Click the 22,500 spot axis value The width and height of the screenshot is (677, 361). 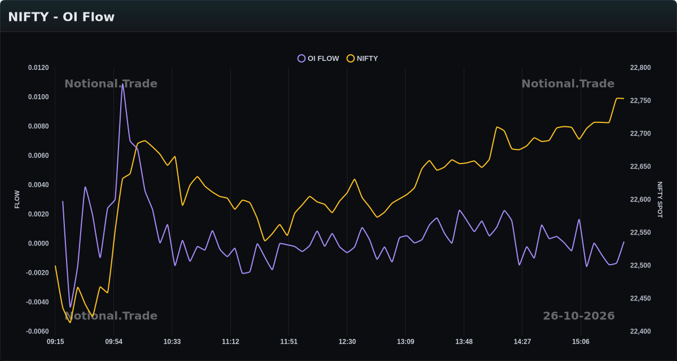pyautogui.click(x=640, y=266)
